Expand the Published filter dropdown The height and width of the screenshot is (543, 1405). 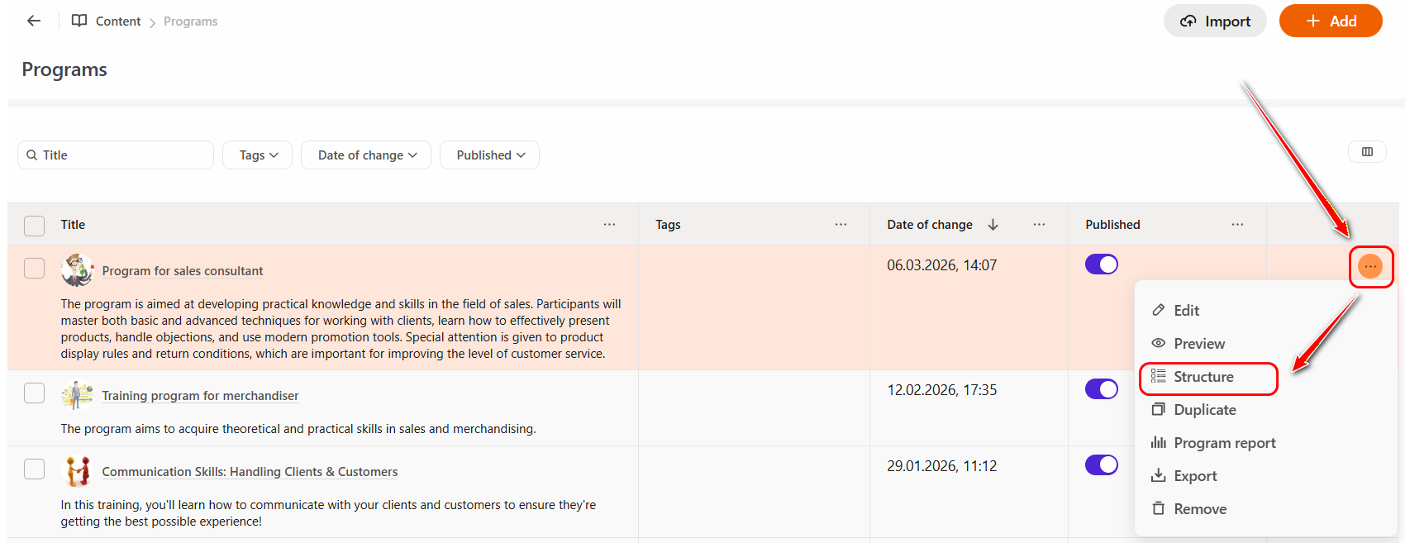click(x=489, y=155)
